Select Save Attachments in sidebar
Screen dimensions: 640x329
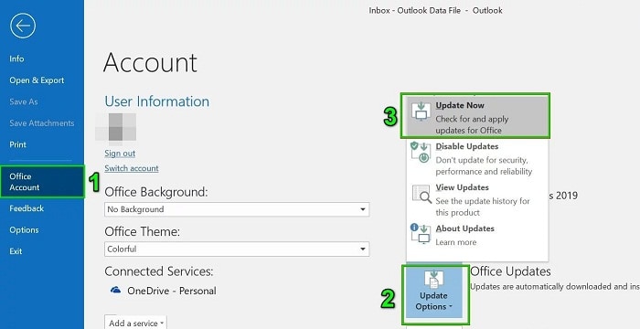point(42,122)
